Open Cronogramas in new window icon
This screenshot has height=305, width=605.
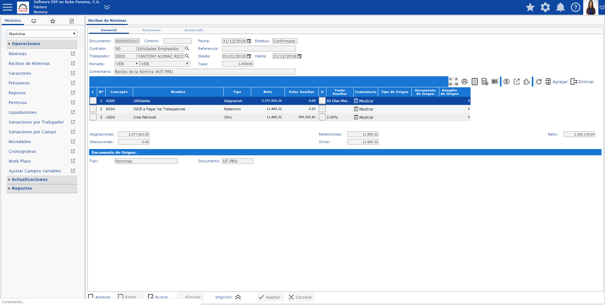[73, 151]
